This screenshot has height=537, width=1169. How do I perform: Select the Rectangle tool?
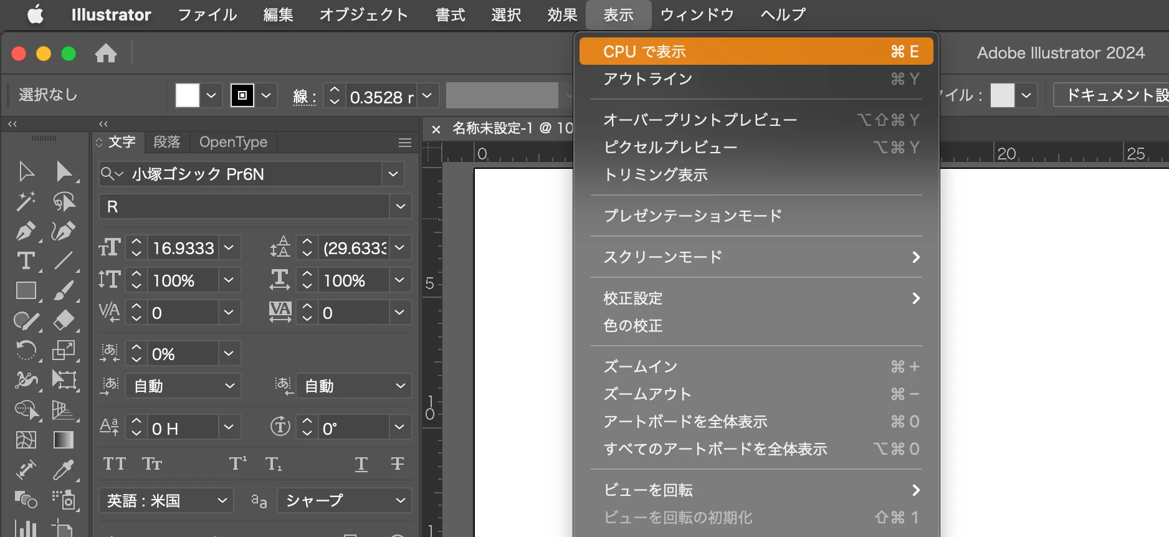coord(26,290)
